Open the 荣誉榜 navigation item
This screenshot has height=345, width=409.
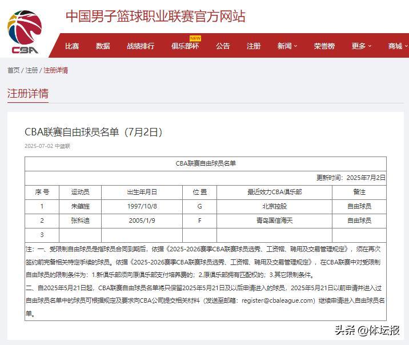click(324, 46)
